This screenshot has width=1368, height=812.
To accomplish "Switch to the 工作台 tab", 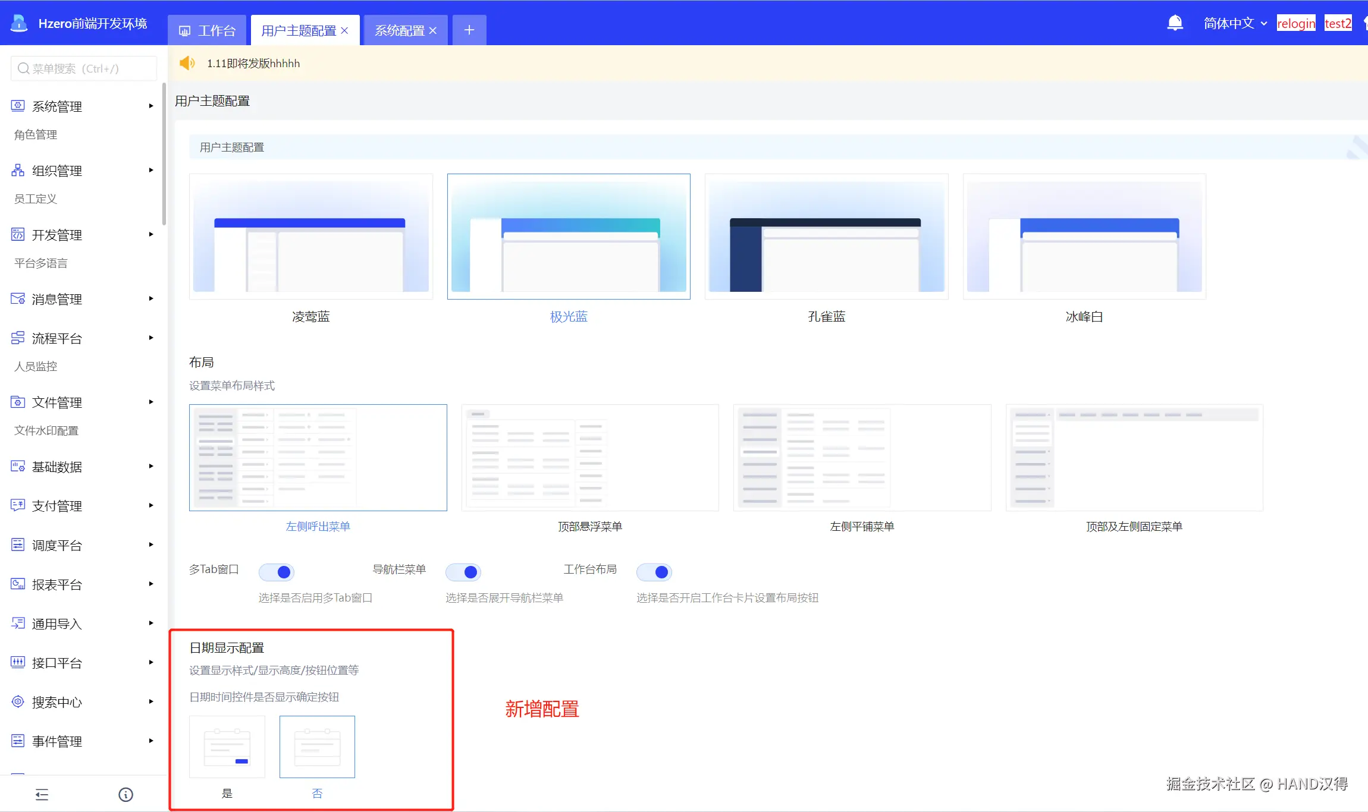I will click(x=208, y=30).
